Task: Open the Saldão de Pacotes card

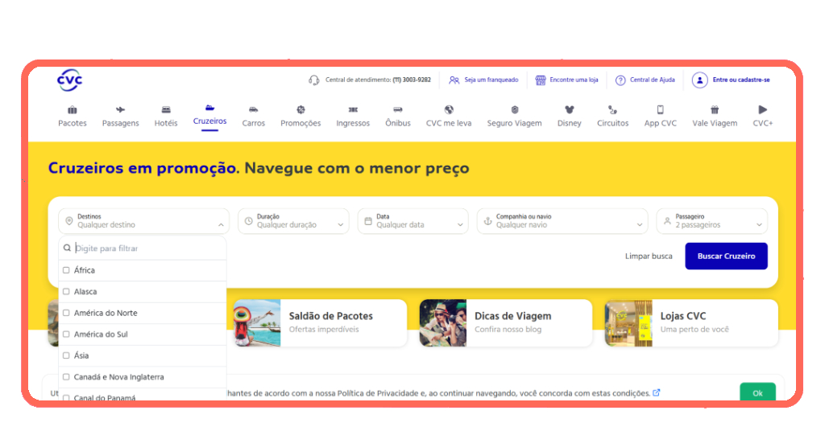Action: pyautogui.click(x=320, y=323)
